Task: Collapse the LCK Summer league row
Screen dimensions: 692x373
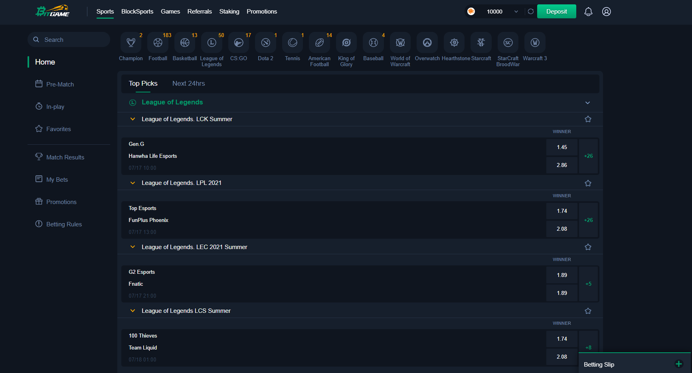Action: (132, 119)
